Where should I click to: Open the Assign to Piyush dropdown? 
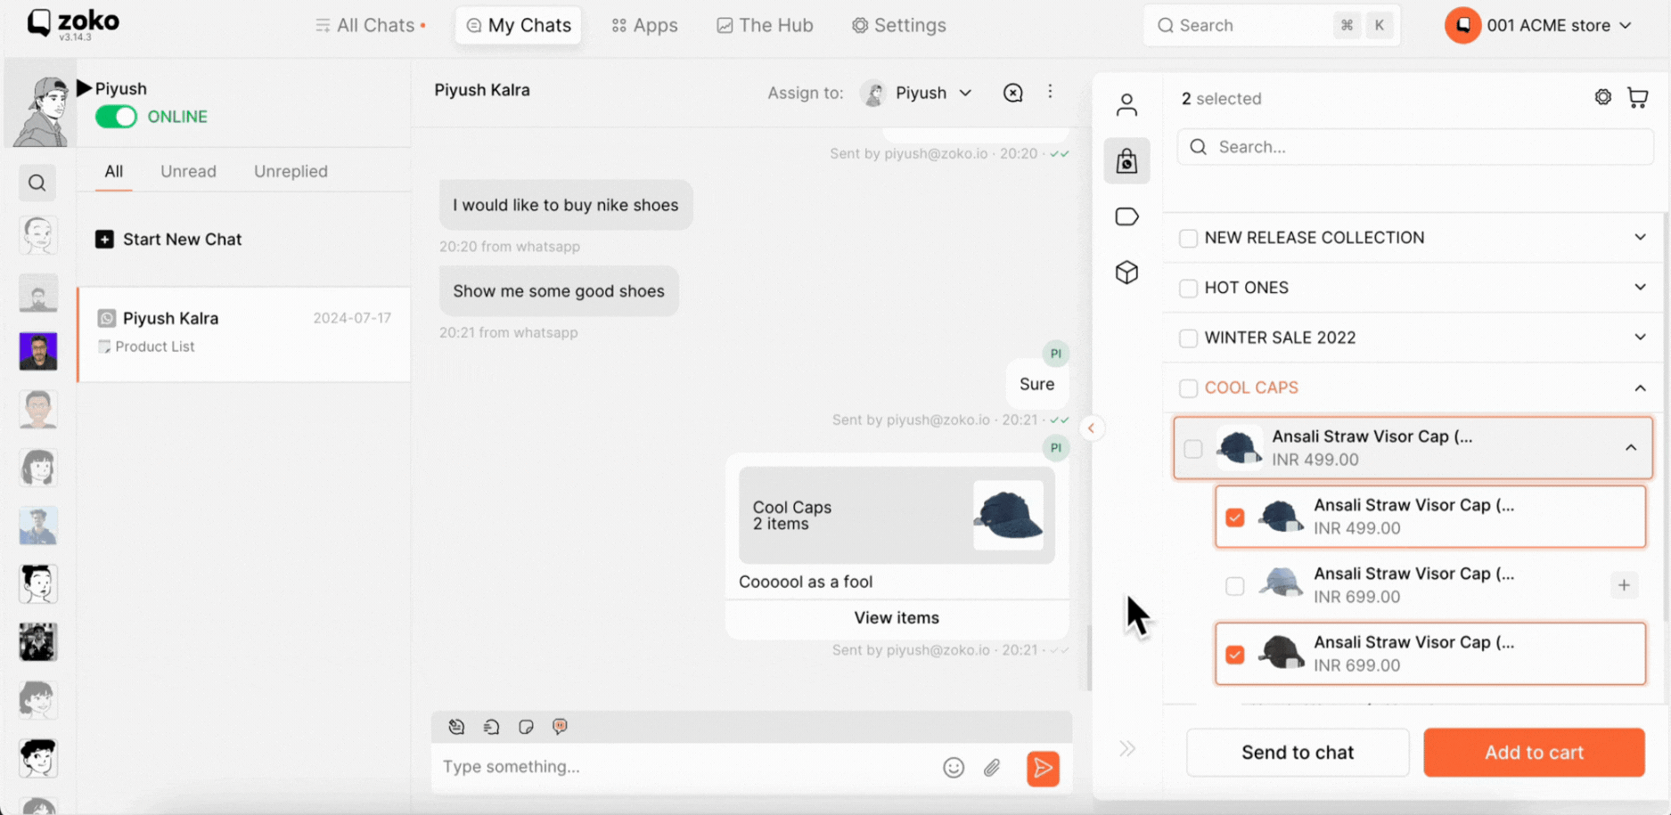(917, 93)
